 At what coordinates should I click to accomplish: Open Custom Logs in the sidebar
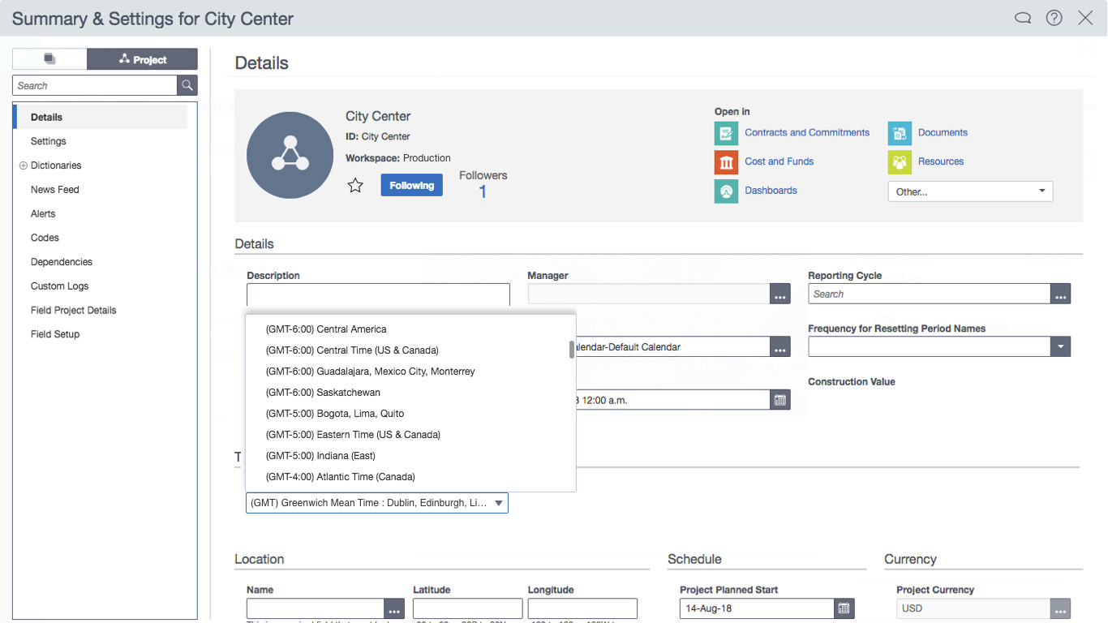coord(60,286)
